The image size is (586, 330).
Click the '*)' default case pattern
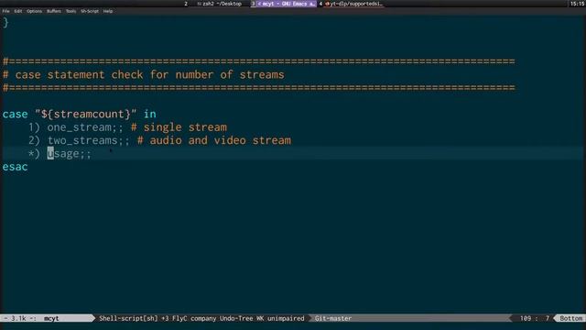coord(34,154)
